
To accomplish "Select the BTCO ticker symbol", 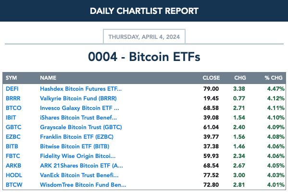I will tap(13, 108).
